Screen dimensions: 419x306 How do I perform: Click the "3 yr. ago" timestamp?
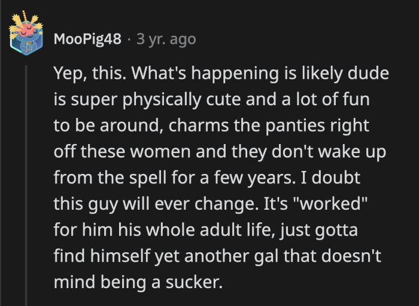166,39
